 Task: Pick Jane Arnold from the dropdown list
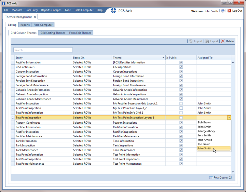click(214, 140)
